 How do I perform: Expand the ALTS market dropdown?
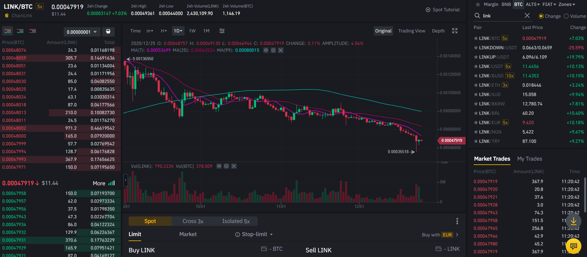point(533,4)
